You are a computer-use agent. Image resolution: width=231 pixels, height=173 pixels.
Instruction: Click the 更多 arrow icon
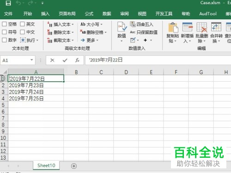pos(83,40)
